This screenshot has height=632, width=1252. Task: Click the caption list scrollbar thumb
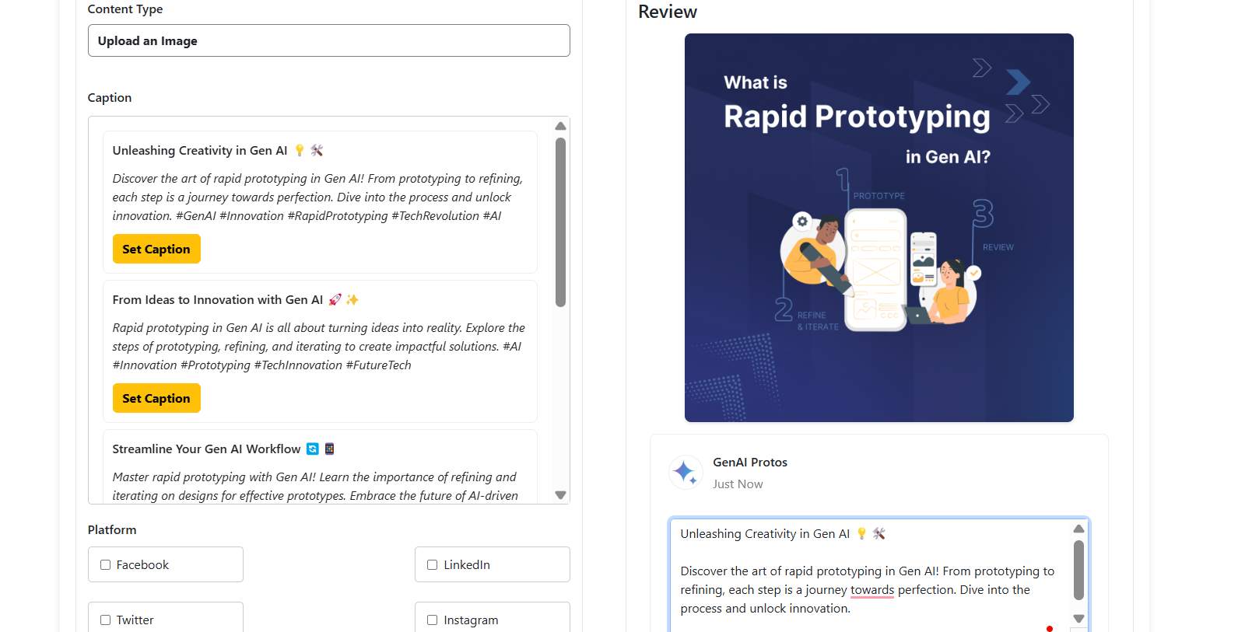pos(560,222)
